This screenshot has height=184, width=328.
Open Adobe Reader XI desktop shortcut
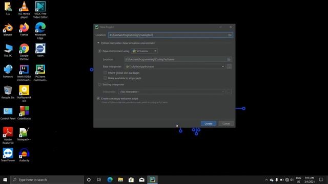click(x=8, y=135)
